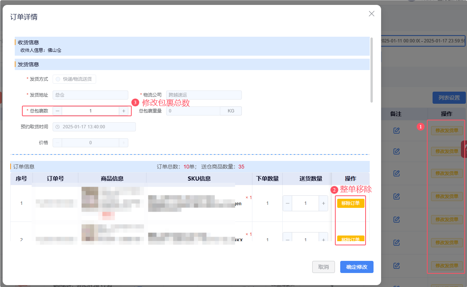Click the 订单详情 dialog title
The width and height of the screenshot is (467, 287).
pyautogui.click(x=24, y=17)
